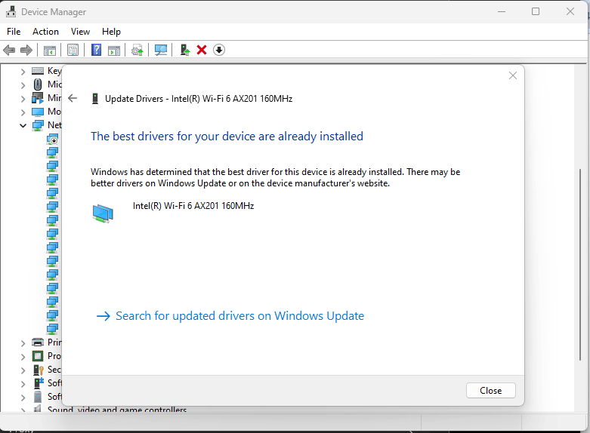Click the red X Uninstall device icon

[x=202, y=50]
